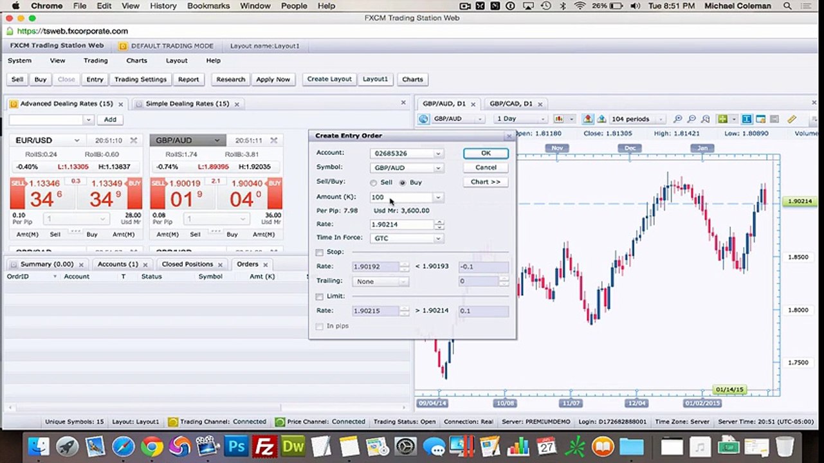Screen dimensions: 824x463
Task: Open the Trading menu
Action: pyautogui.click(x=96, y=60)
